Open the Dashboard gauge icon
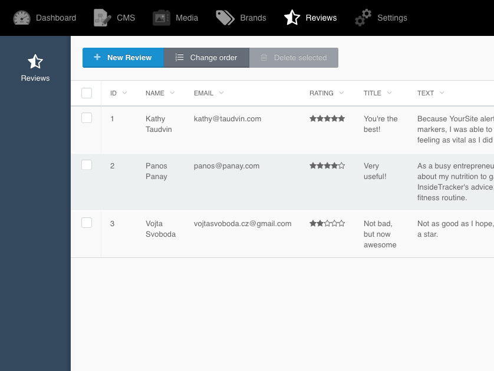The height and width of the screenshot is (371, 494). 22,18
